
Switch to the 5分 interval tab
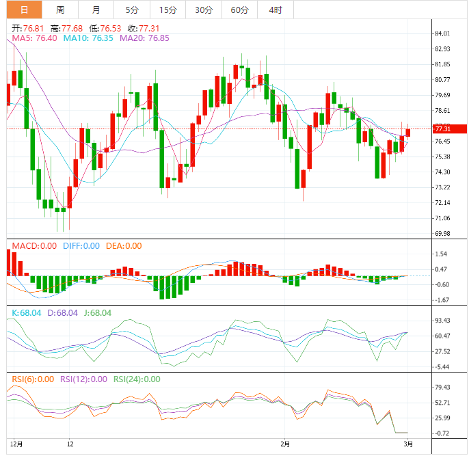coord(131,10)
